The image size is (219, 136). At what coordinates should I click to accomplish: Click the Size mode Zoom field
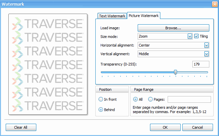tap(162, 36)
